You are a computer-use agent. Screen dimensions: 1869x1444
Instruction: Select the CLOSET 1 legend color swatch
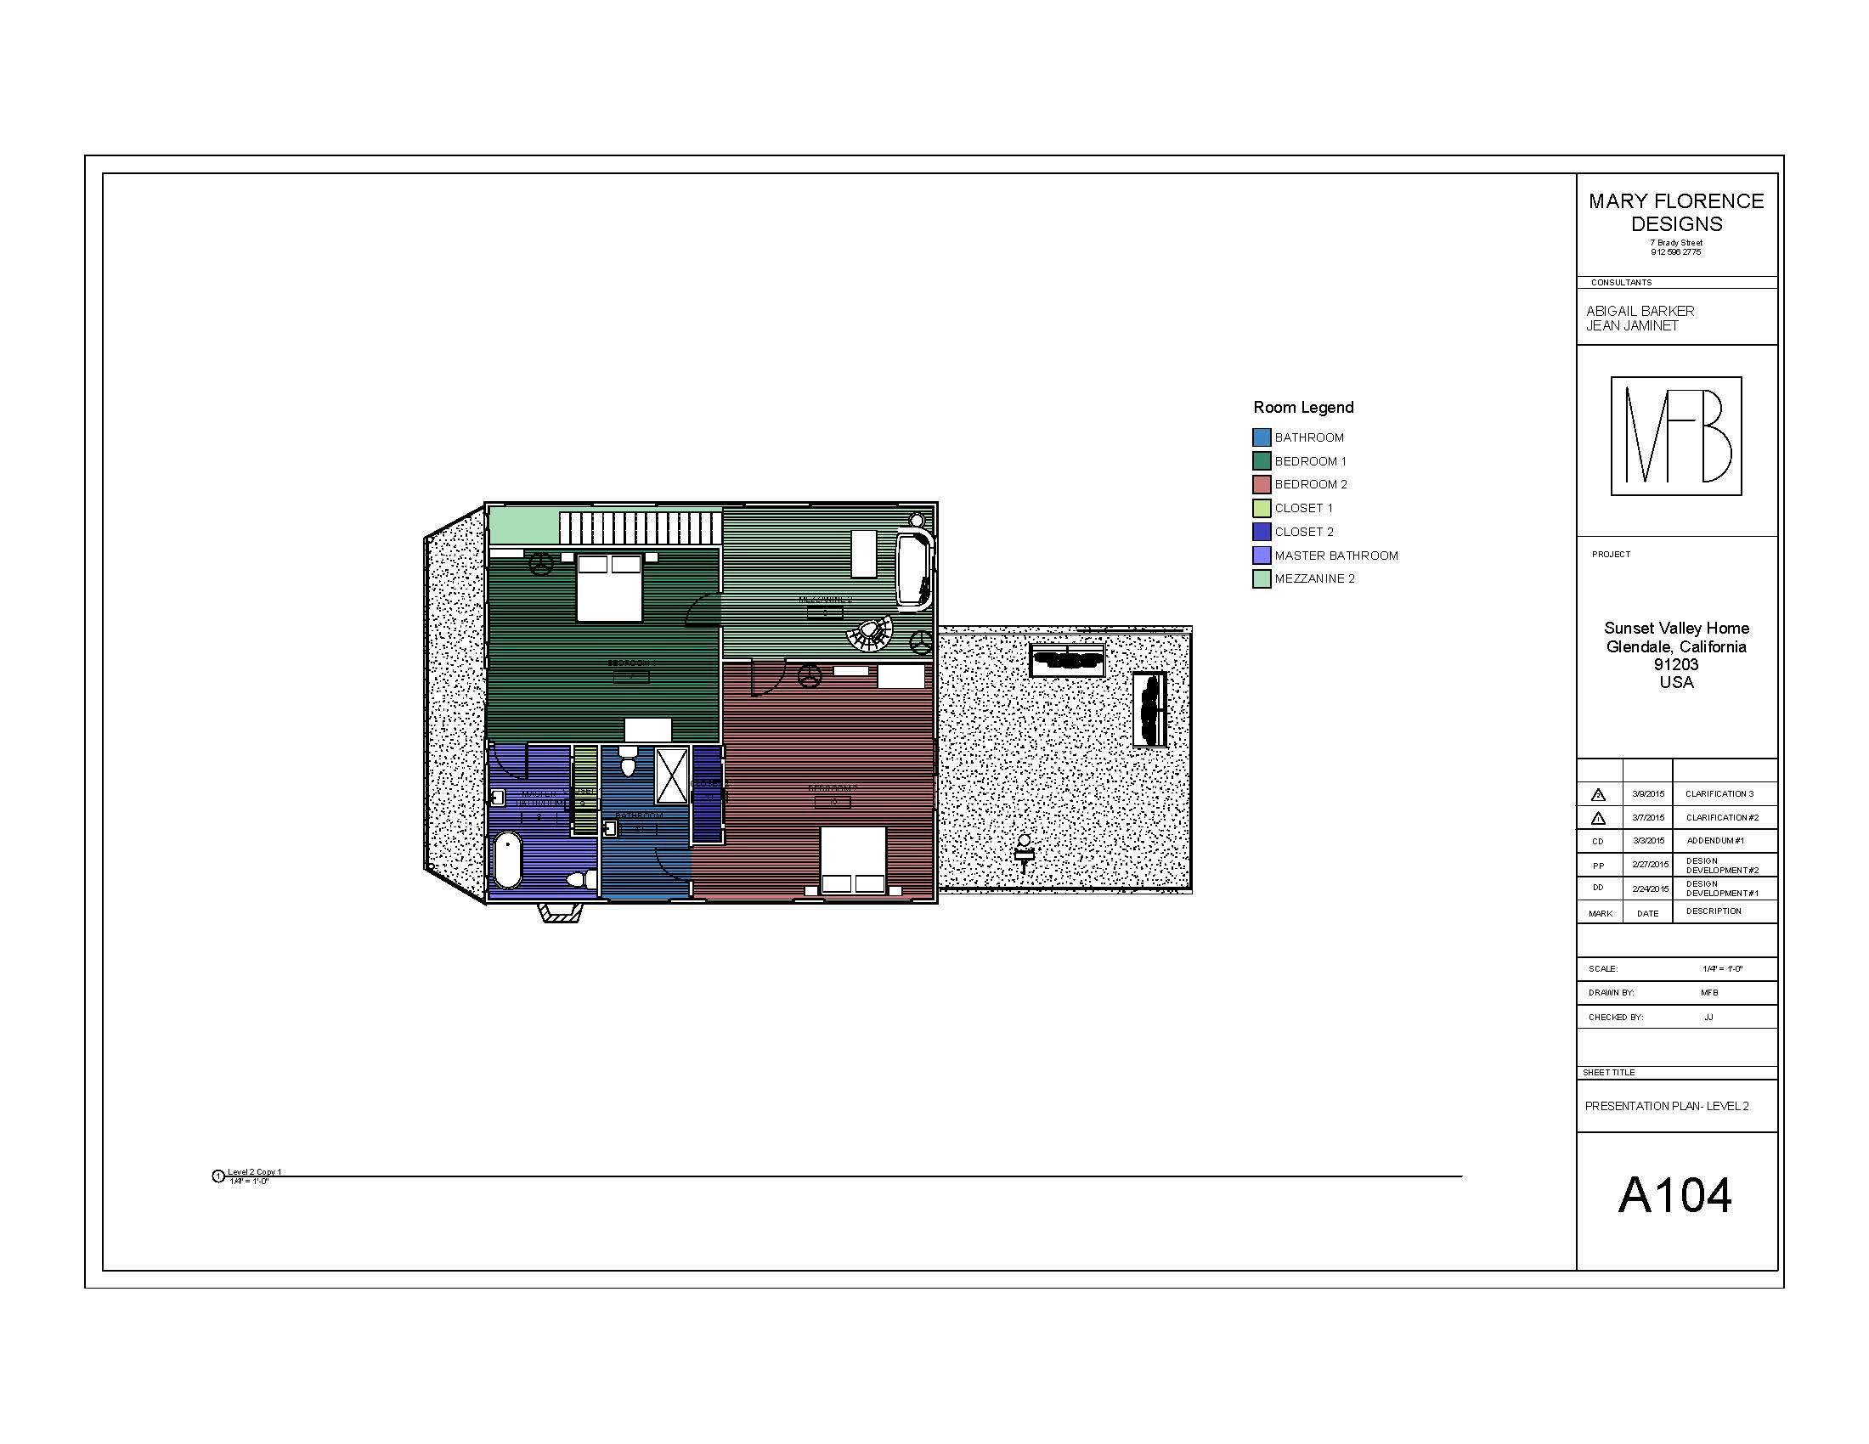[1262, 508]
